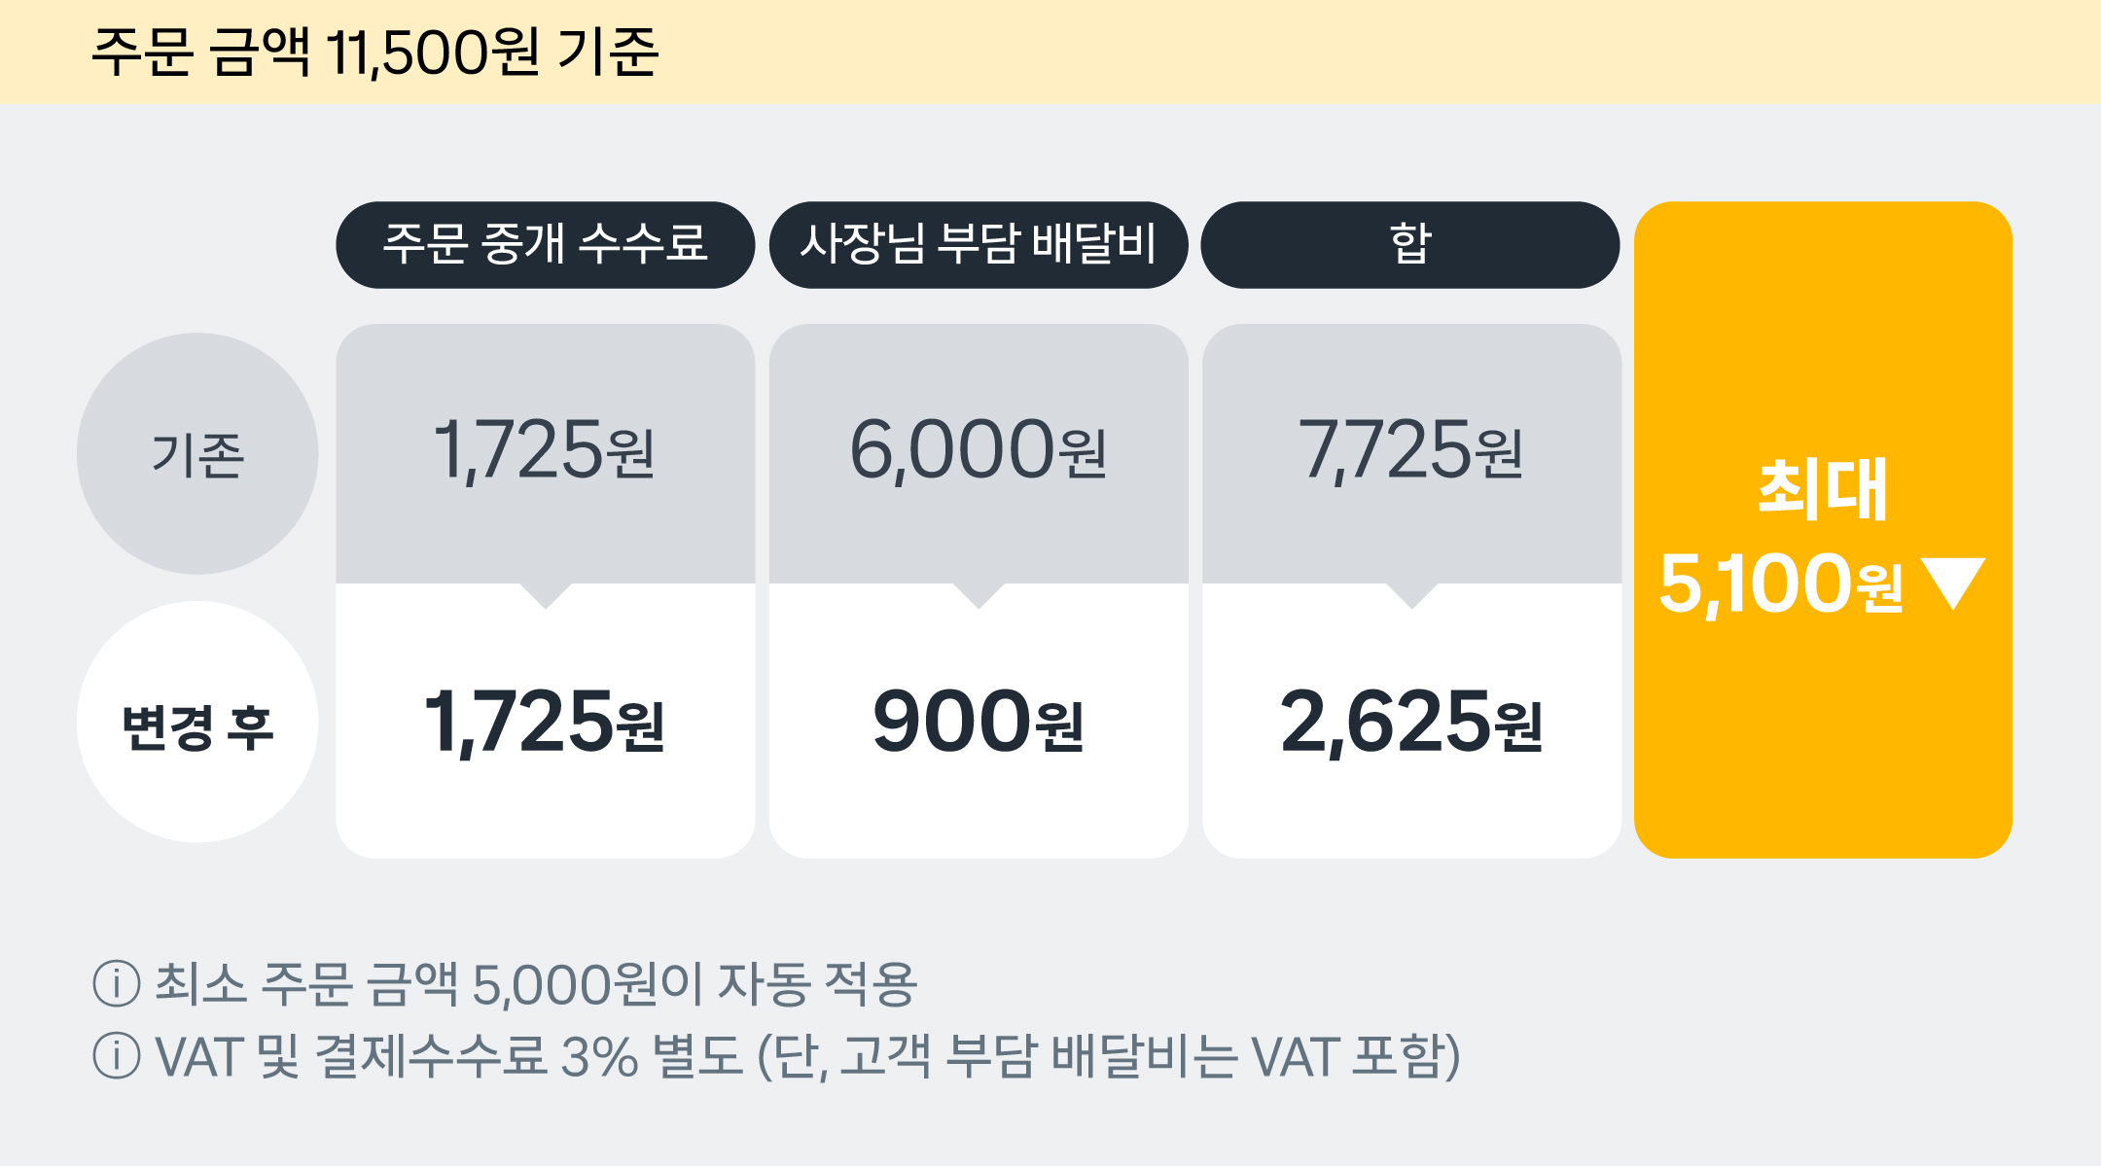This screenshot has height=1167, width=2101.
Task: Click the 주문 금액 11,500원 기준 banner
Action: [x=1050, y=52]
